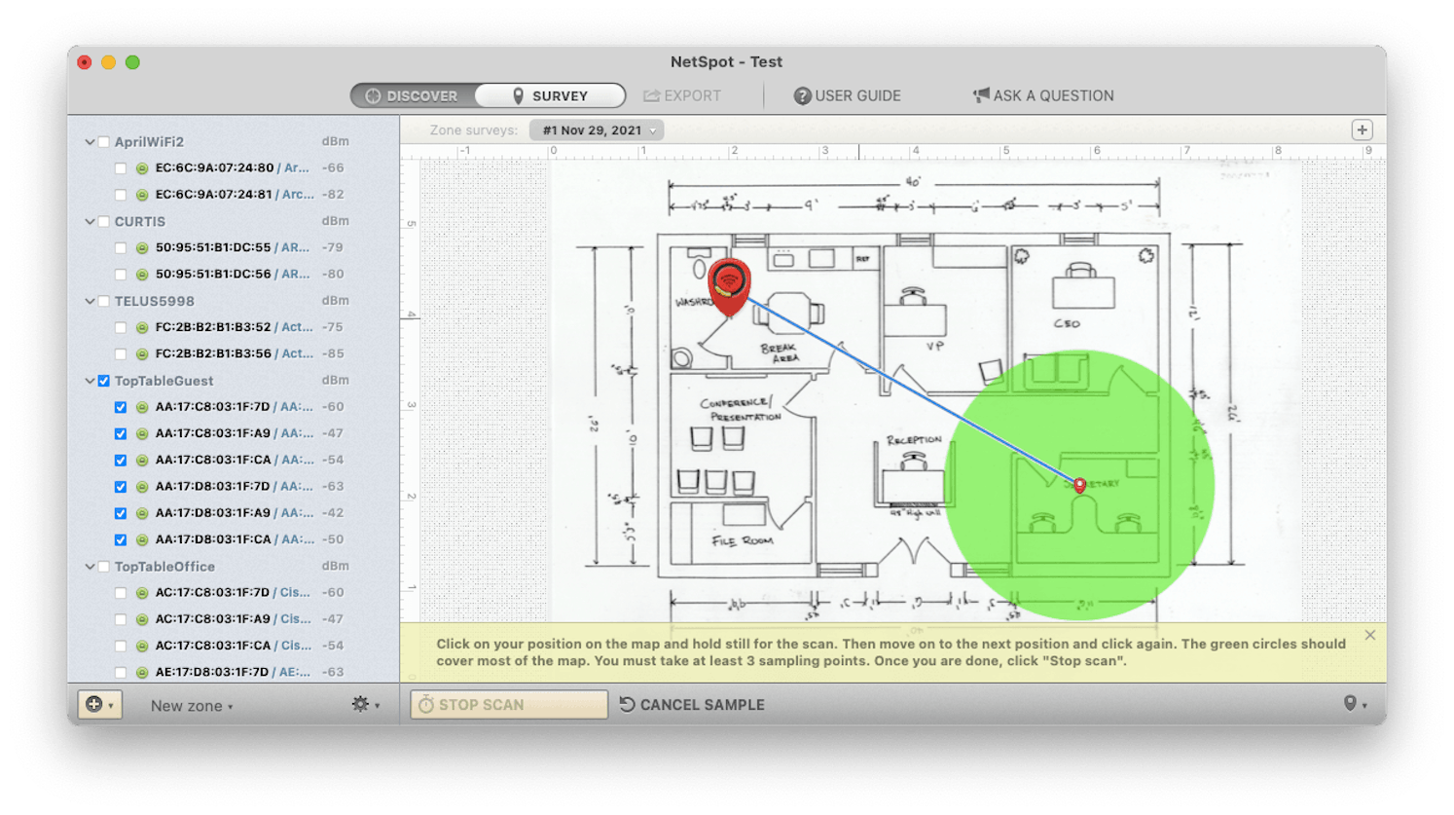1454x815 pixels.
Task: Select the Discover mode icon
Action: [x=375, y=95]
